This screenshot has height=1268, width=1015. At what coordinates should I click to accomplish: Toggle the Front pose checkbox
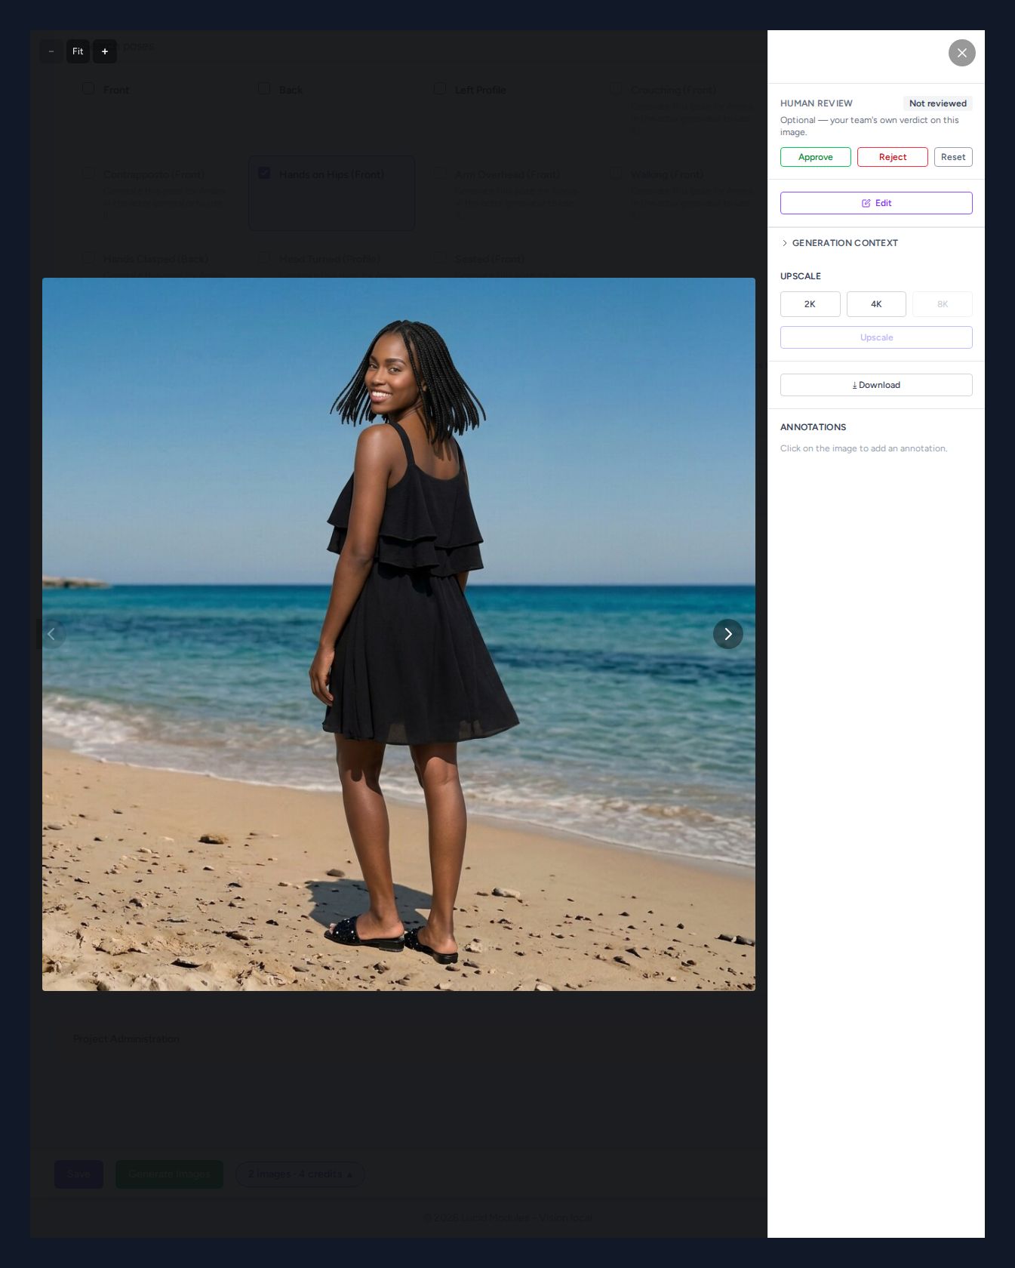pyautogui.click(x=88, y=88)
